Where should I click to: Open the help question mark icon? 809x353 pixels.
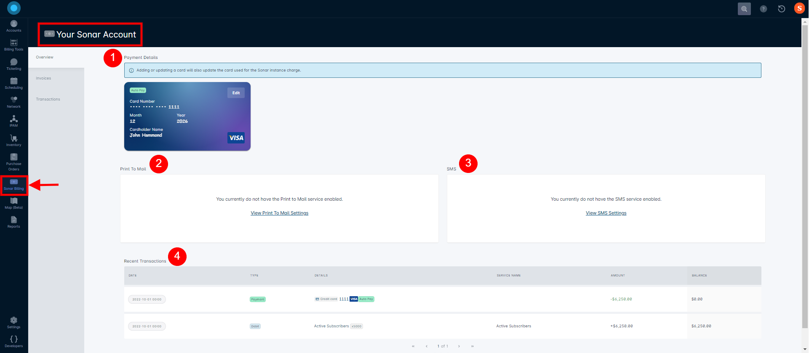(763, 9)
